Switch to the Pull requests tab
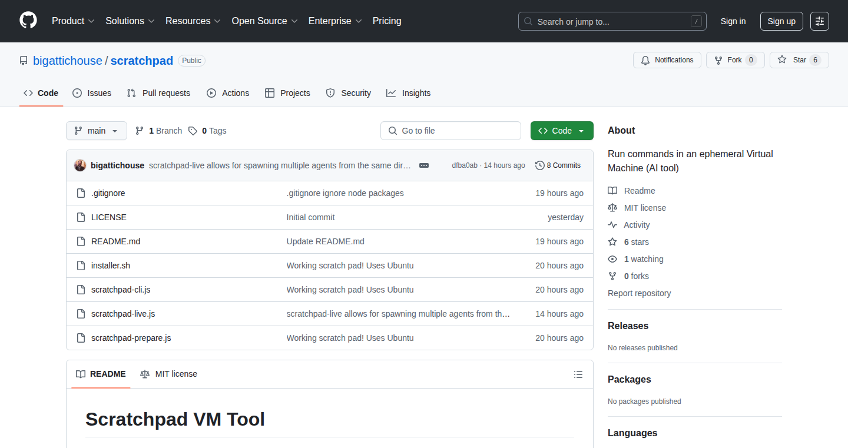This screenshot has width=848, height=448. pyautogui.click(x=158, y=93)
